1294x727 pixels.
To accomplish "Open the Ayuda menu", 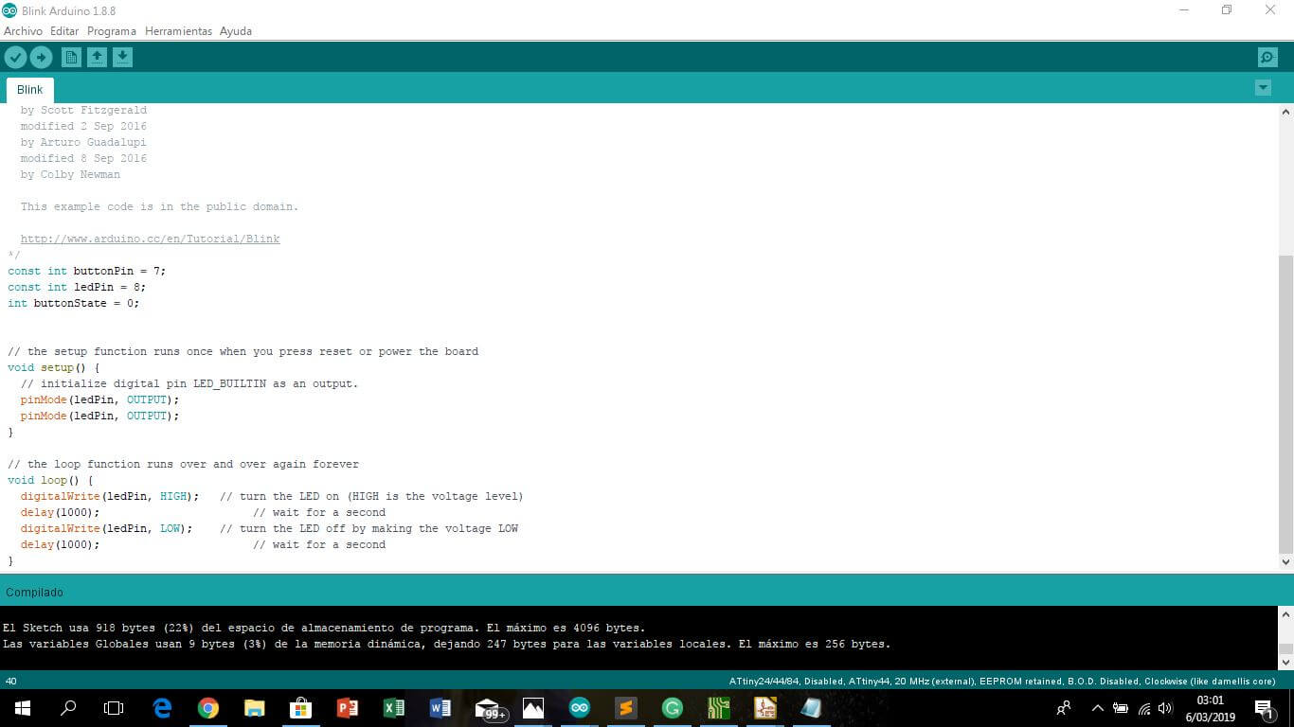I will (x=236, y=31).
